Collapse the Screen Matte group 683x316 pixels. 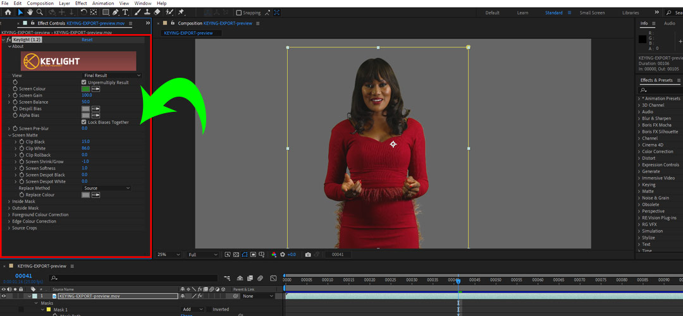point(9,135)
